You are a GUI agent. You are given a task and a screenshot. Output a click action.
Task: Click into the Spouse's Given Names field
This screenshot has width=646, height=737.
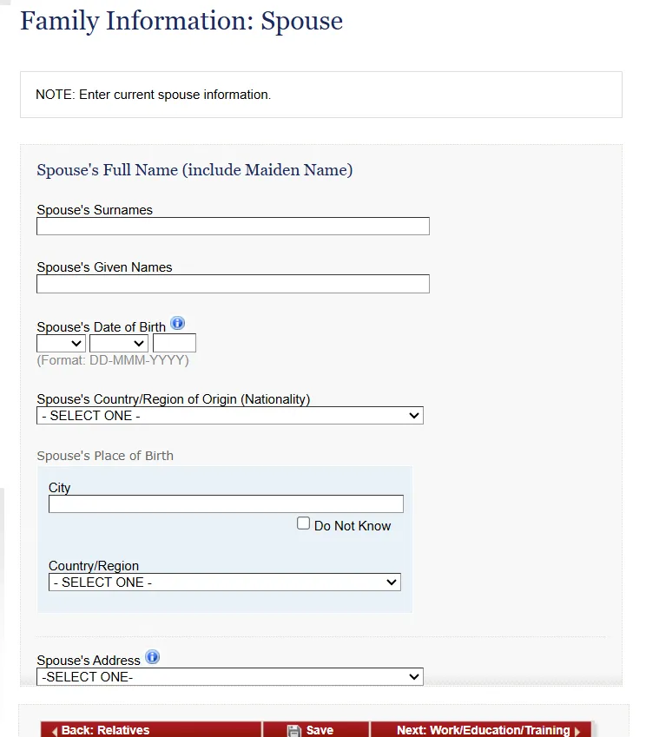[x=233, y=284]
